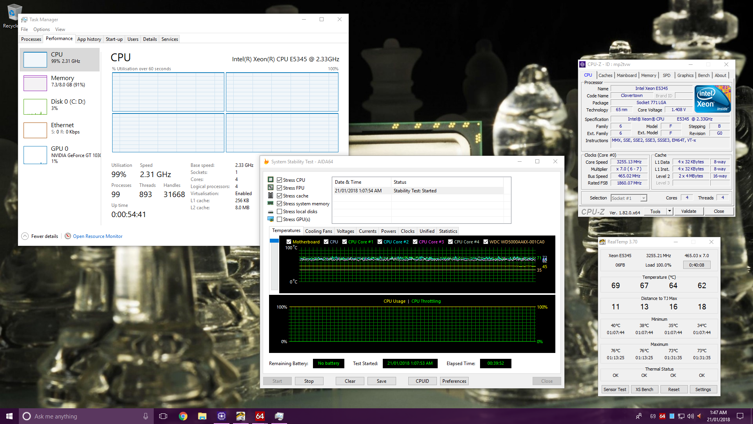Viewport: 753px width, 424px height.
Task: Run the RealTemp Sensor Test
Action: (615, 389)
